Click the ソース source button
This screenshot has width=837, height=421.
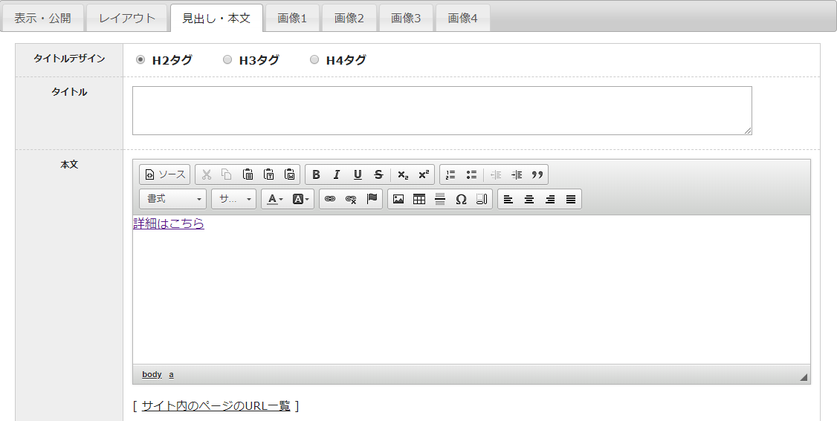(x=165, y=174)
